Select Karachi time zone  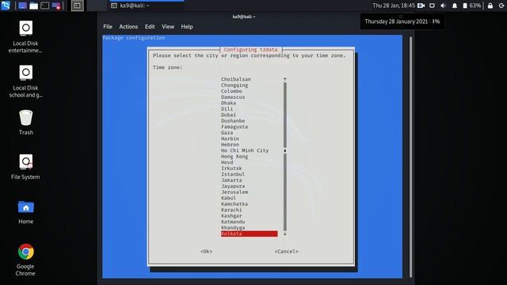pyautogui.click(x=231, y=210)
